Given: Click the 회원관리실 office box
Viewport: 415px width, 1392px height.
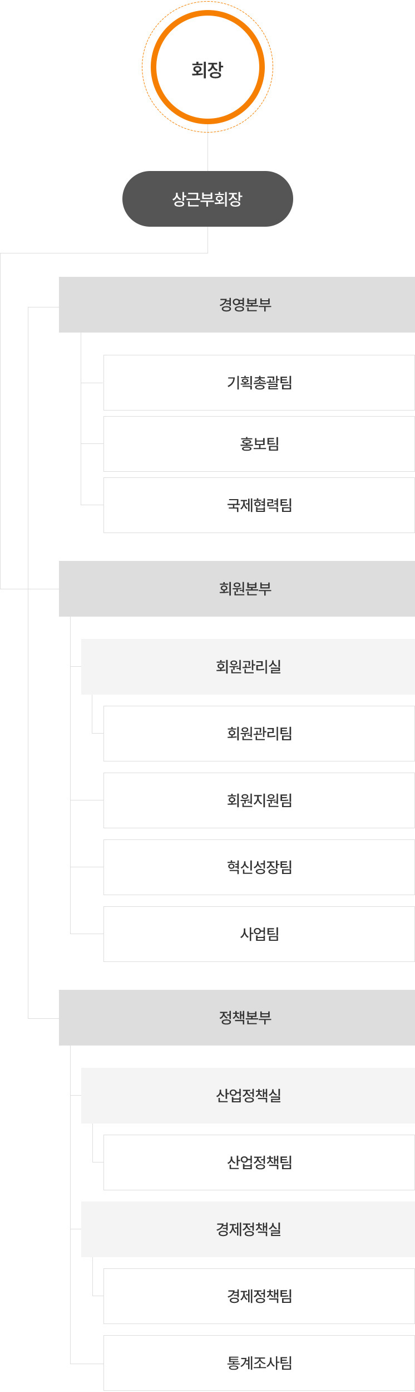Looking at the screenshot, I should (248, 667).
